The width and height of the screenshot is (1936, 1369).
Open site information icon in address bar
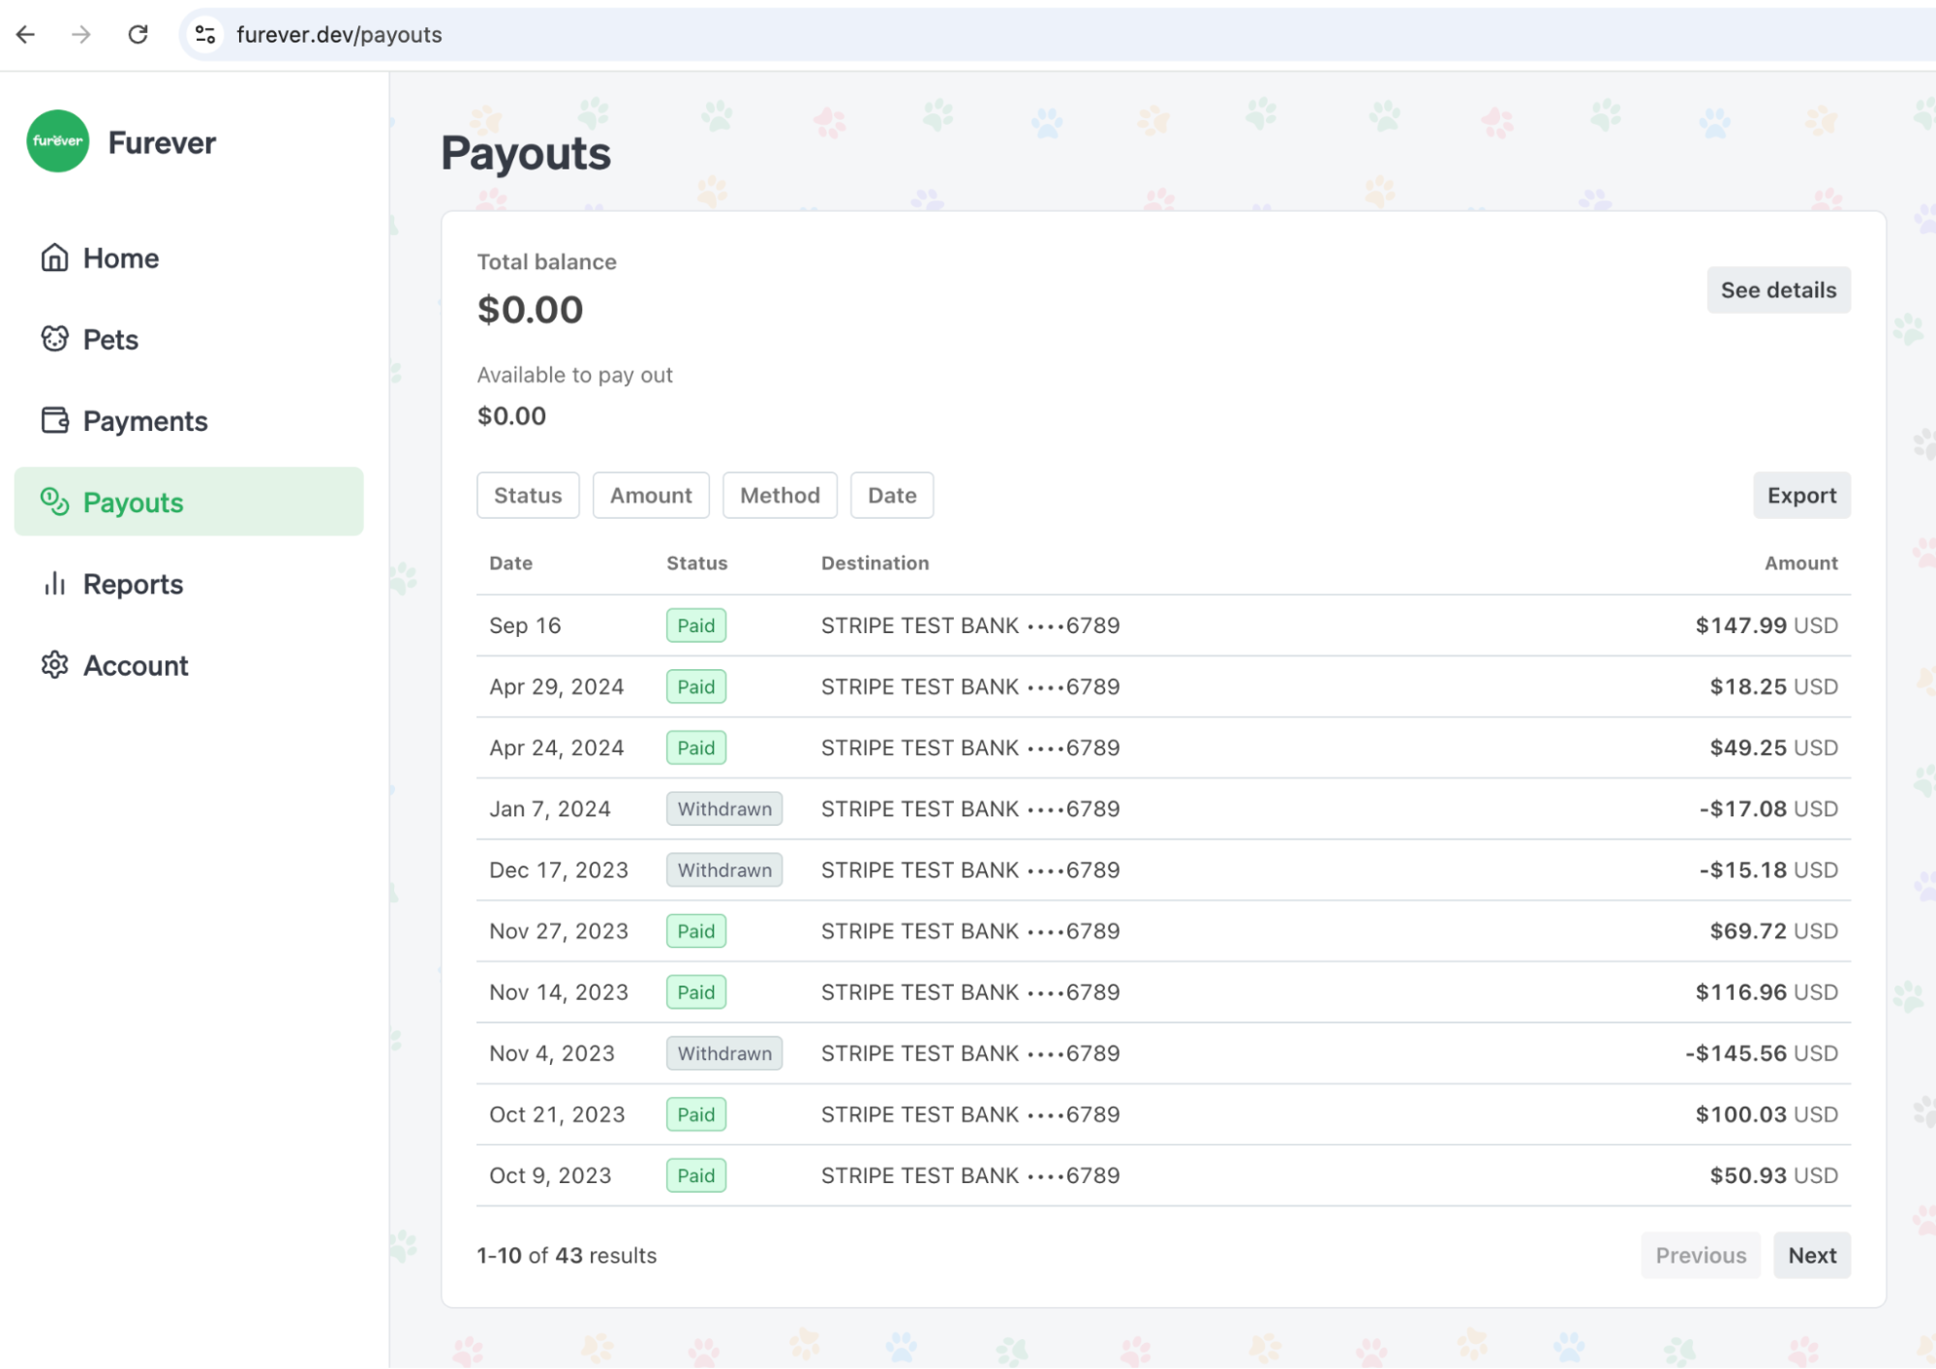205,35
